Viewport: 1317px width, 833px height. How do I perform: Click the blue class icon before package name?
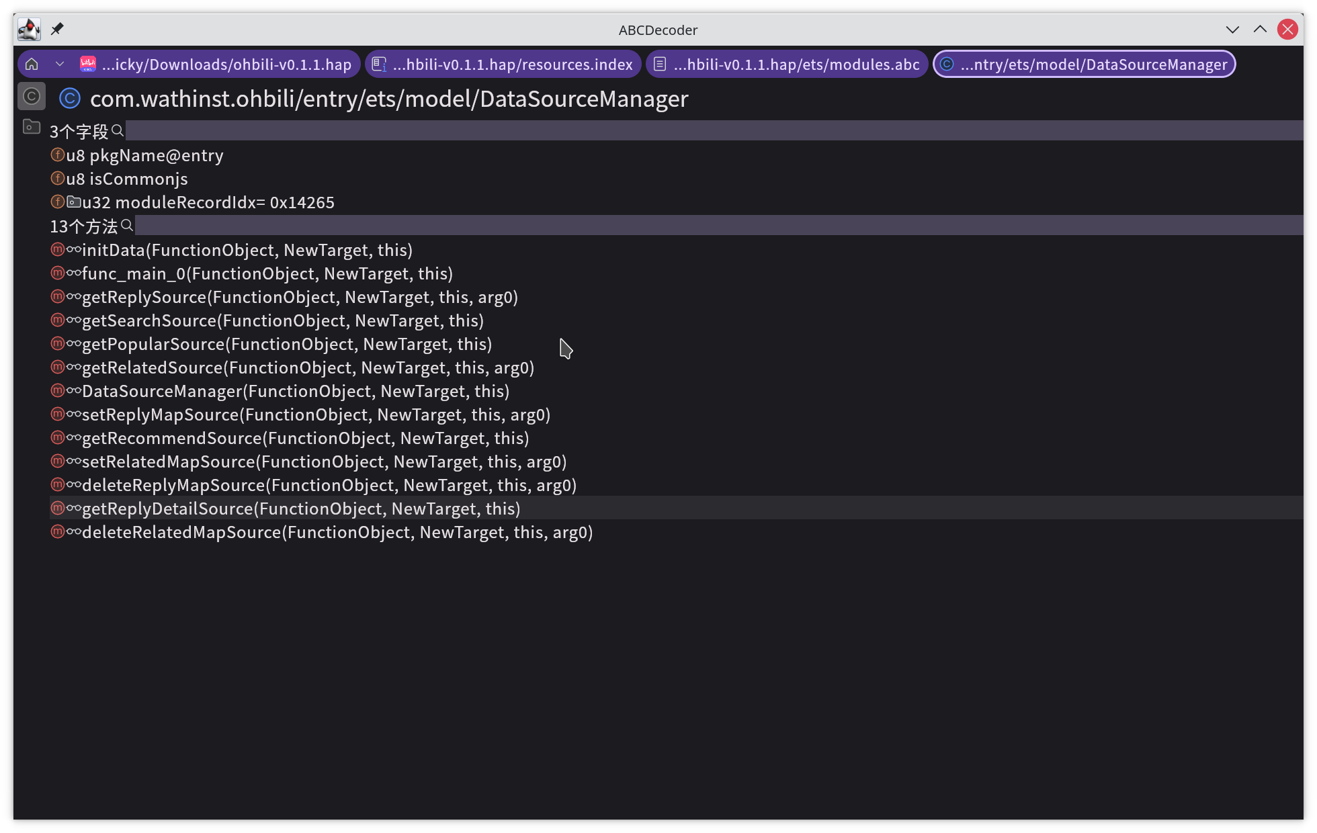(x=70, y=99)
